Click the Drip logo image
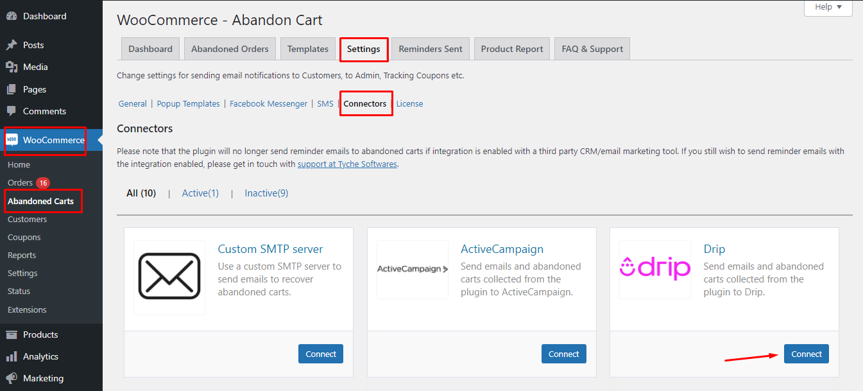863x391 pixels. [x=655, y=269]
